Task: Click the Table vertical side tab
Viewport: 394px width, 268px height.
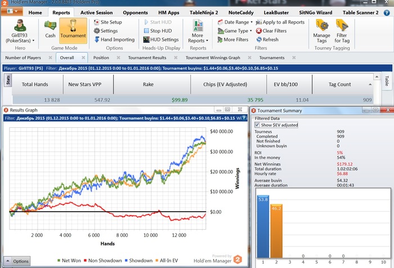Action: click(387, 81)
